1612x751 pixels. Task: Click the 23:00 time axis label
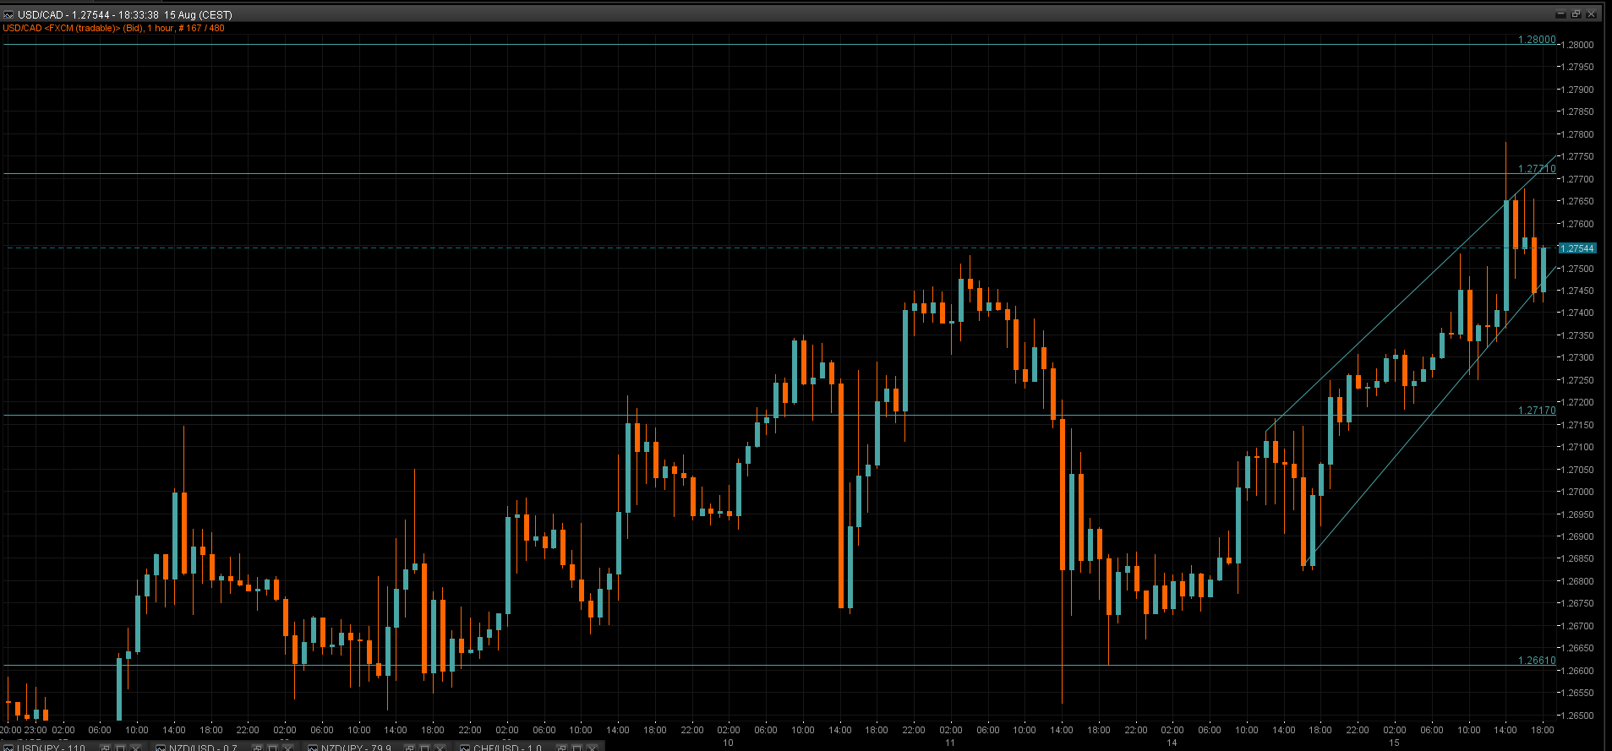[36, 730]
